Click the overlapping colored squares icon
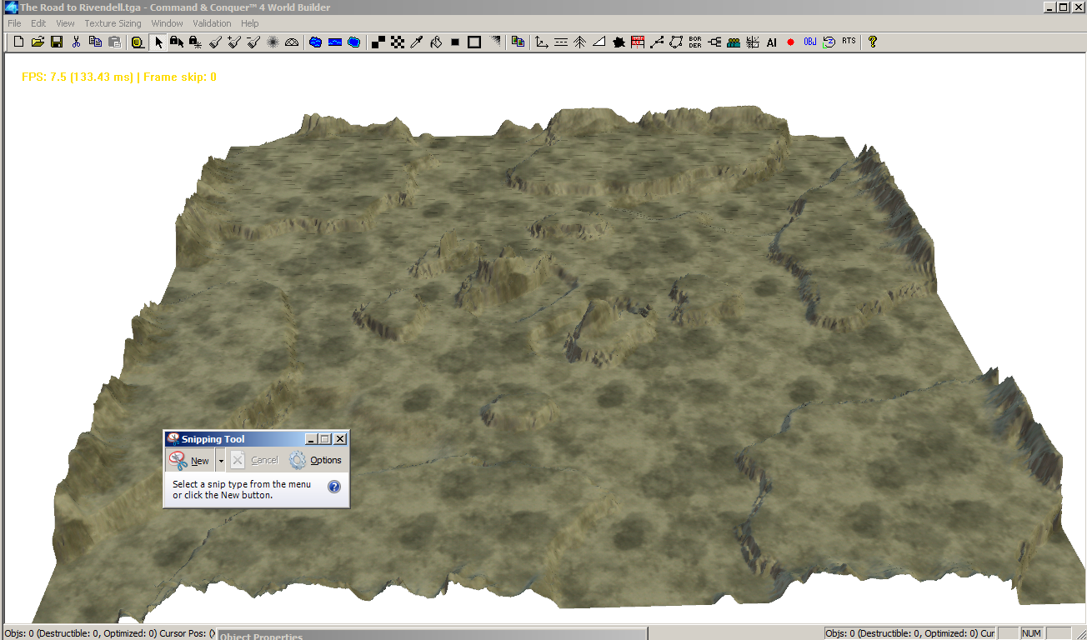Screen dimensions: 1087x640 point(518,42)
